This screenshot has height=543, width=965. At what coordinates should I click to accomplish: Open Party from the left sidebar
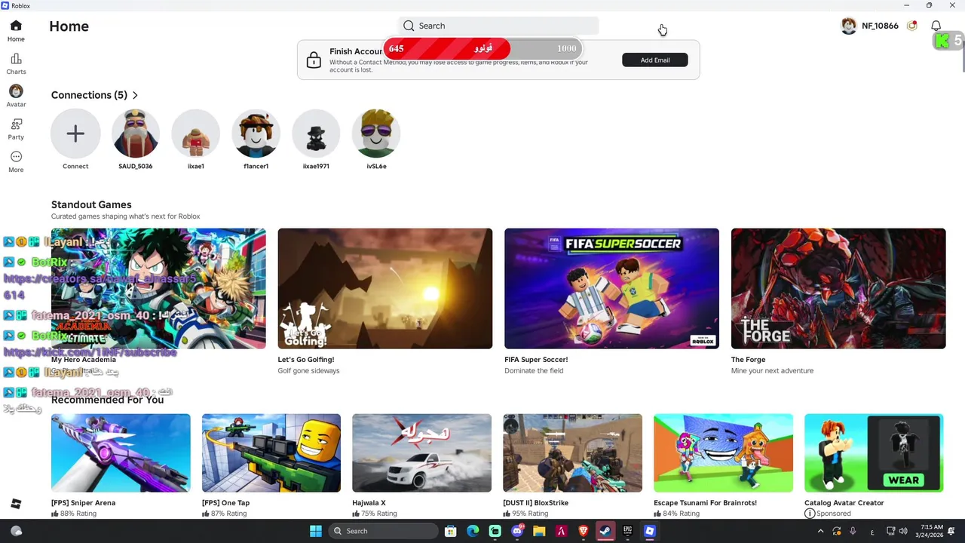(x=16, y=129)
